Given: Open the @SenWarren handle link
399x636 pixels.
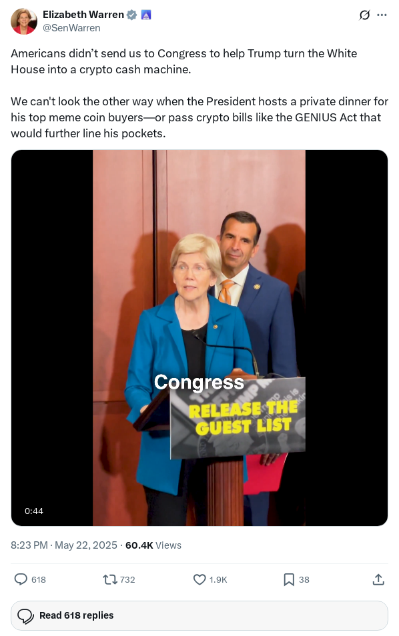Looking at the screenshot, I should 71,28.
